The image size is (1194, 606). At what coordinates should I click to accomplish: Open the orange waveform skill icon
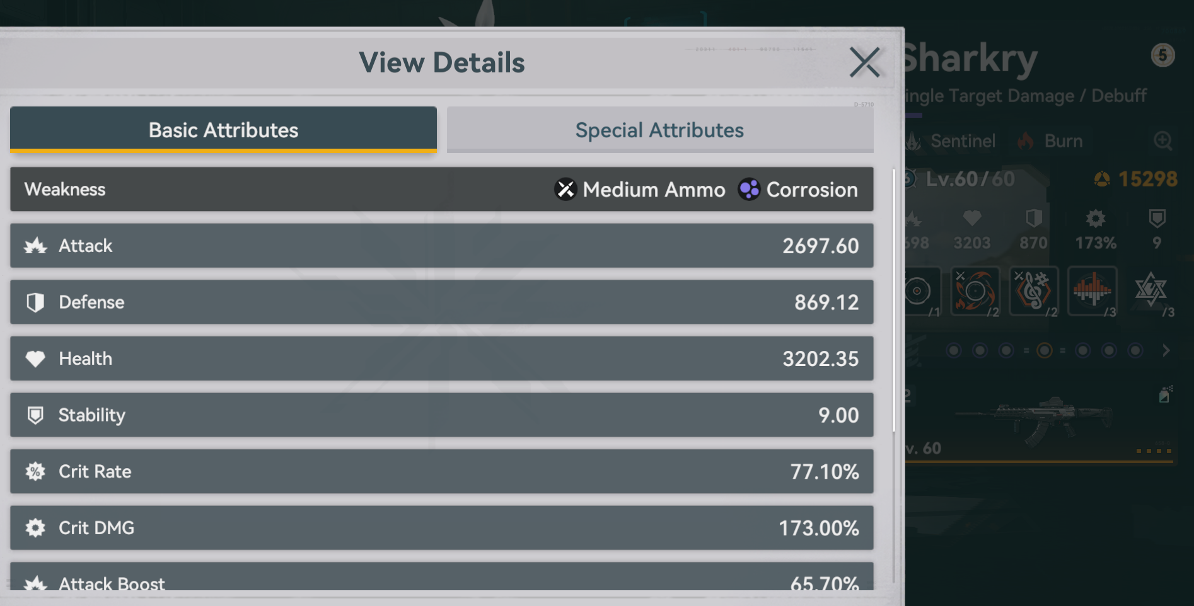(x=1093, y=290)
